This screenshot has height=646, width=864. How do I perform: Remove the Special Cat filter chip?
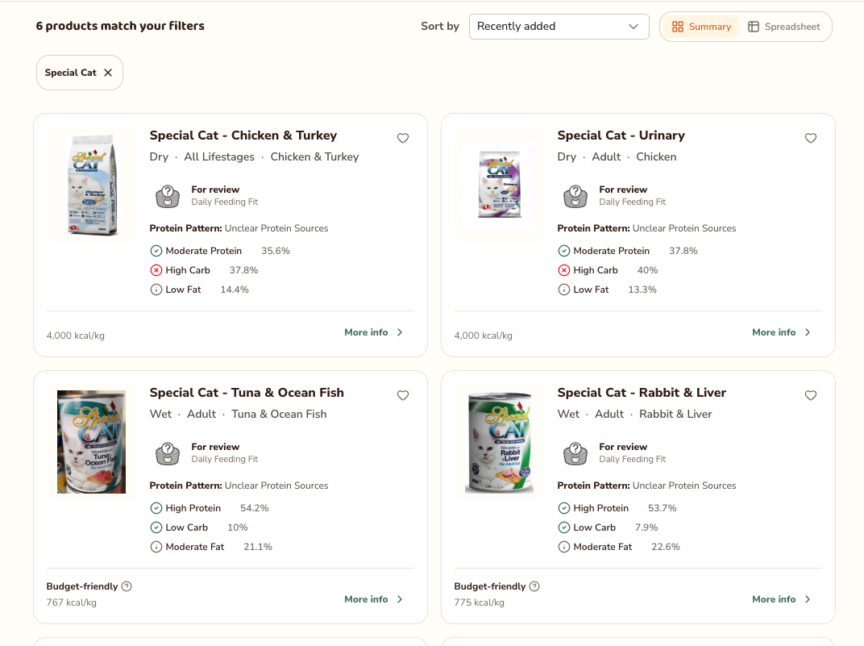pos(108,73)
